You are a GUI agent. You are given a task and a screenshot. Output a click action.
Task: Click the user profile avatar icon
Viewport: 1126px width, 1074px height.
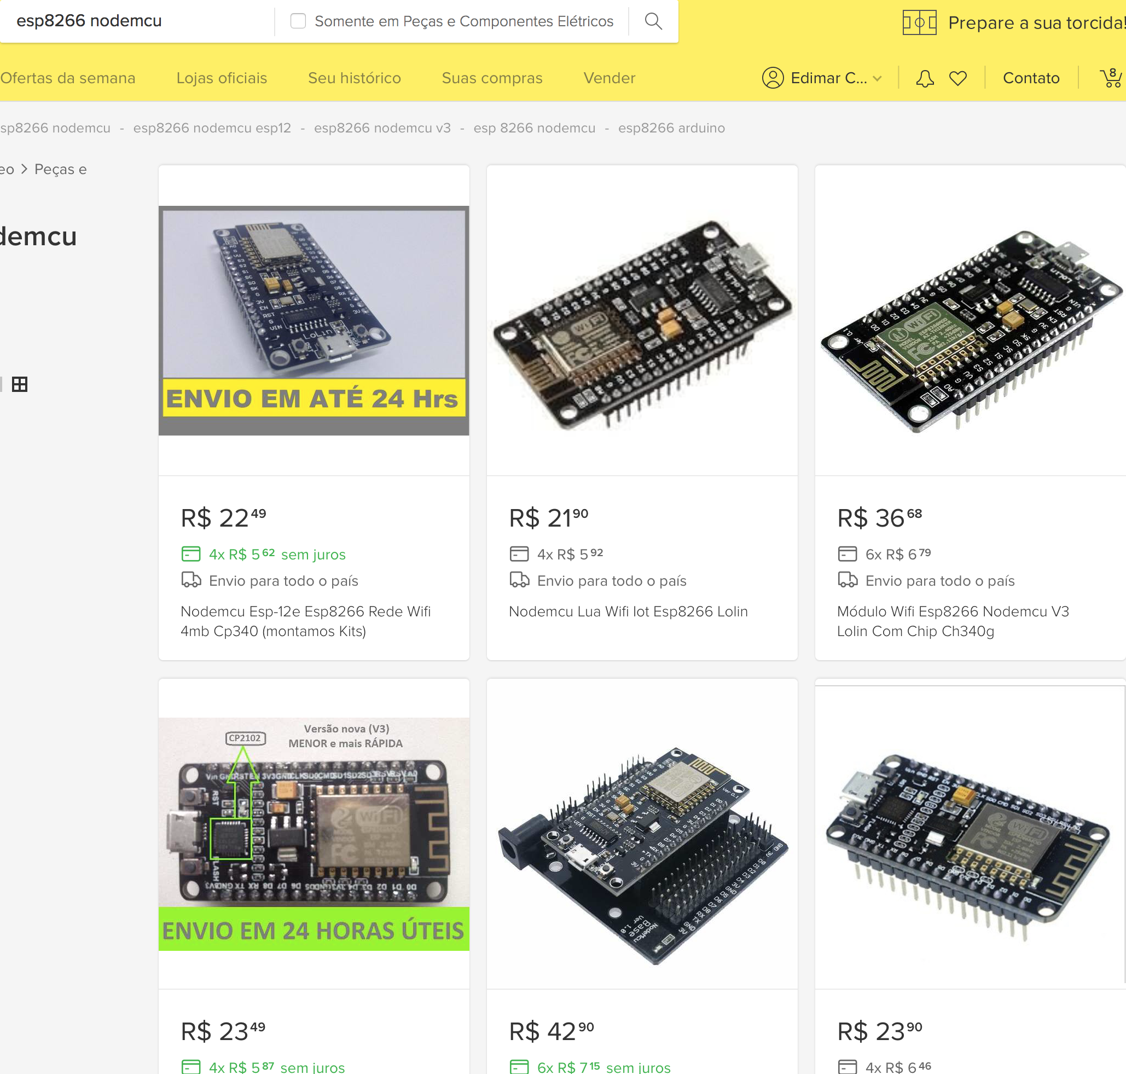(773, 78)
